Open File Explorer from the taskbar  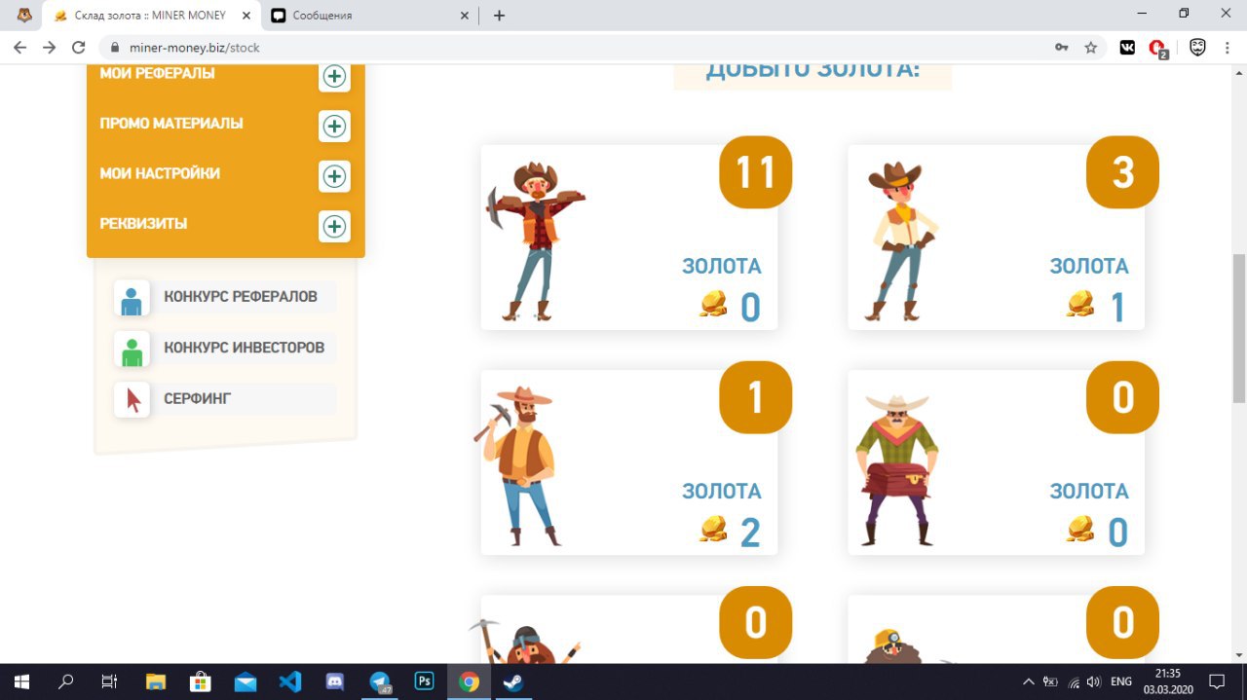click(156, 682)
